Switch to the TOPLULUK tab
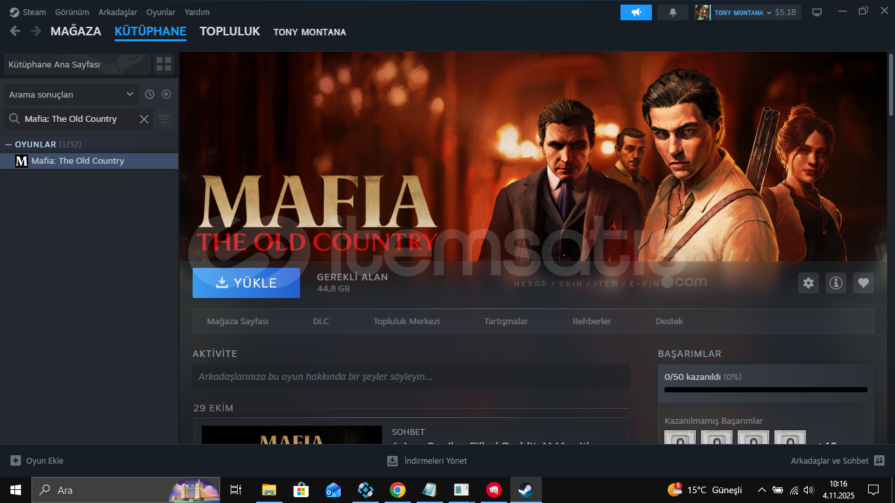 [230, 31]
